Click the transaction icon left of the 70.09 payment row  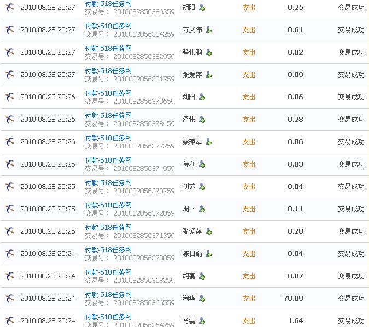point(9,299)
